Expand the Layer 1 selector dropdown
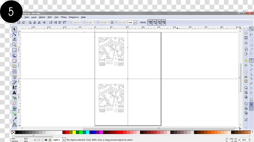 64,139
